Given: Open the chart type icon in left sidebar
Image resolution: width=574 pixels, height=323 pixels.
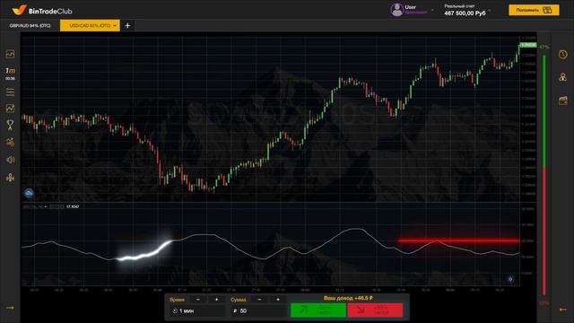Looking at the screenshot, I should coord(10,54).
